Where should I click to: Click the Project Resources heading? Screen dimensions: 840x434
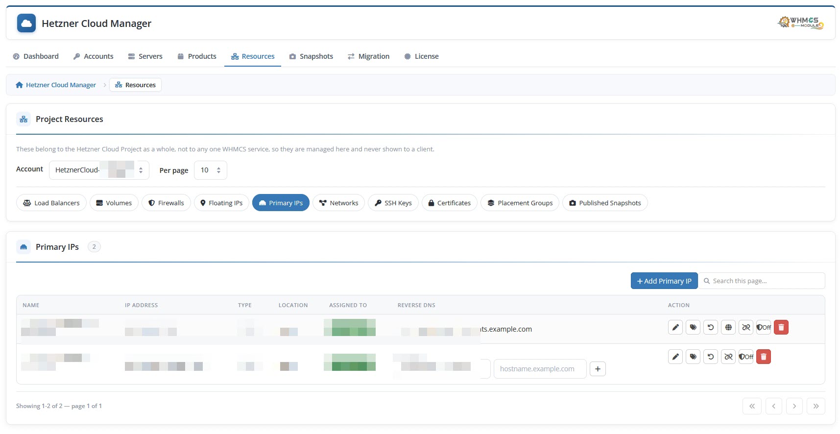[70, 119]
